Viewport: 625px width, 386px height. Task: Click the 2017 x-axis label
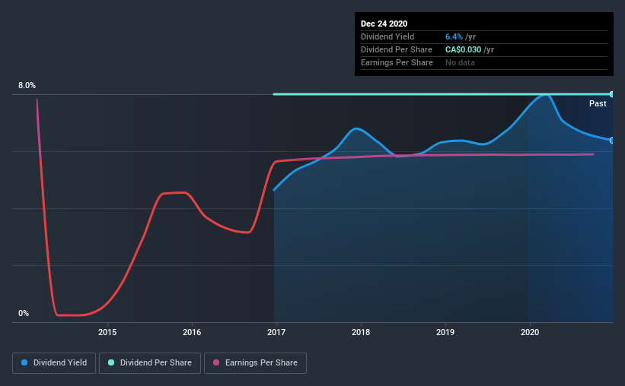[x=276, y=332]
